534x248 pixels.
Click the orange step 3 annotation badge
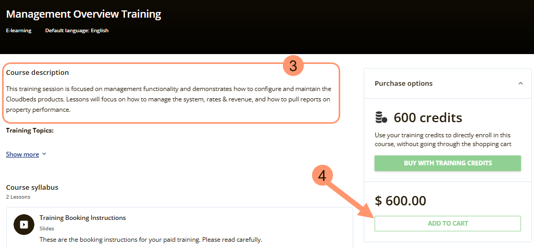click(x=293, y=66)
